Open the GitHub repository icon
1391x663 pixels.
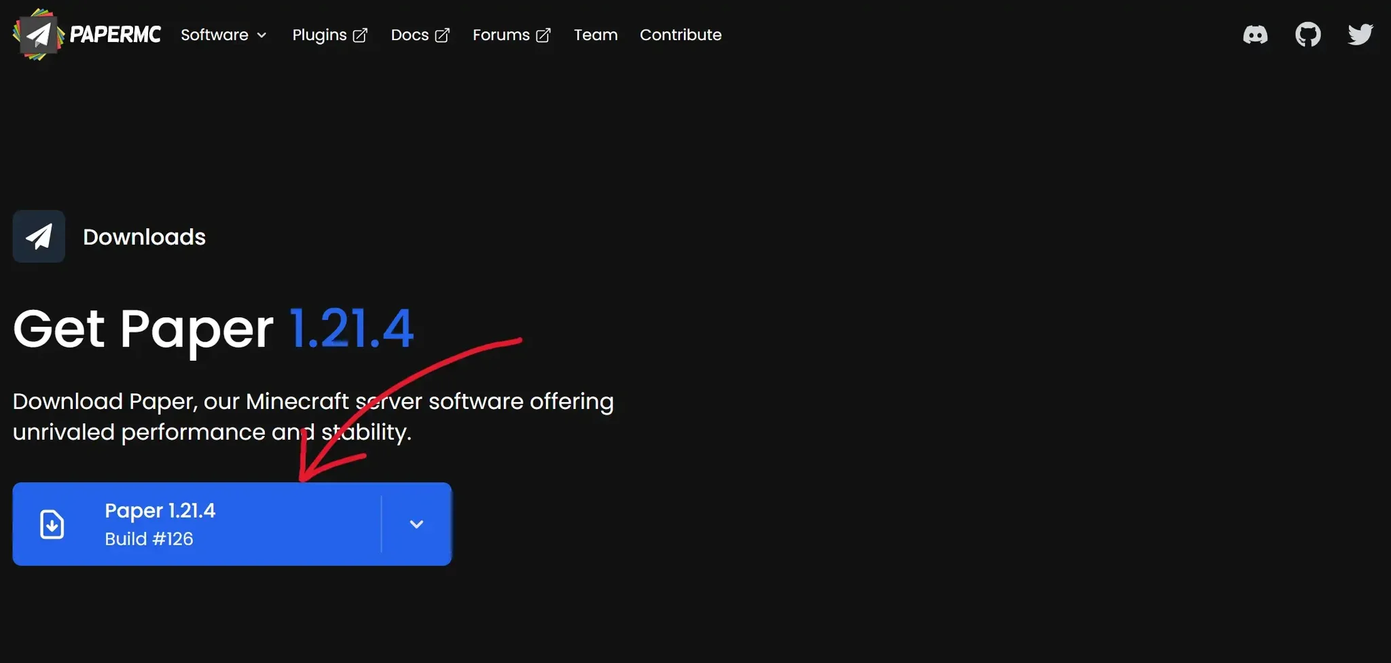pos(1307,35)
